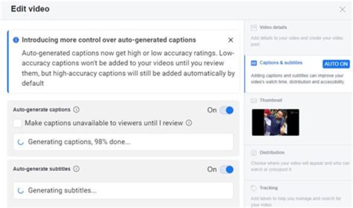Dismiss the auto-generated captions info banner
The height and width of the screenshot is (208, 353).
pyautogui.click(x=231, y=40)
